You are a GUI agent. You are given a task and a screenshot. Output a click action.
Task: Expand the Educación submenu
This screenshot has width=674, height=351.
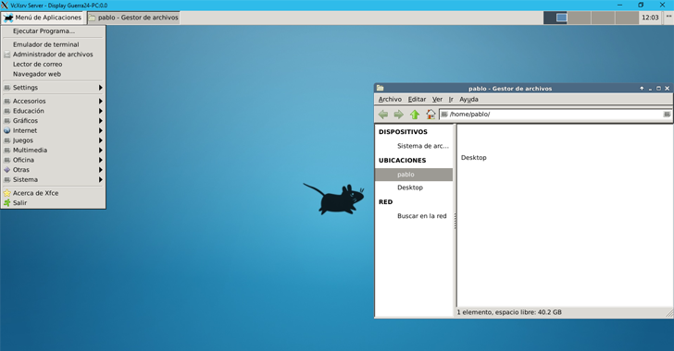point(53,111)
